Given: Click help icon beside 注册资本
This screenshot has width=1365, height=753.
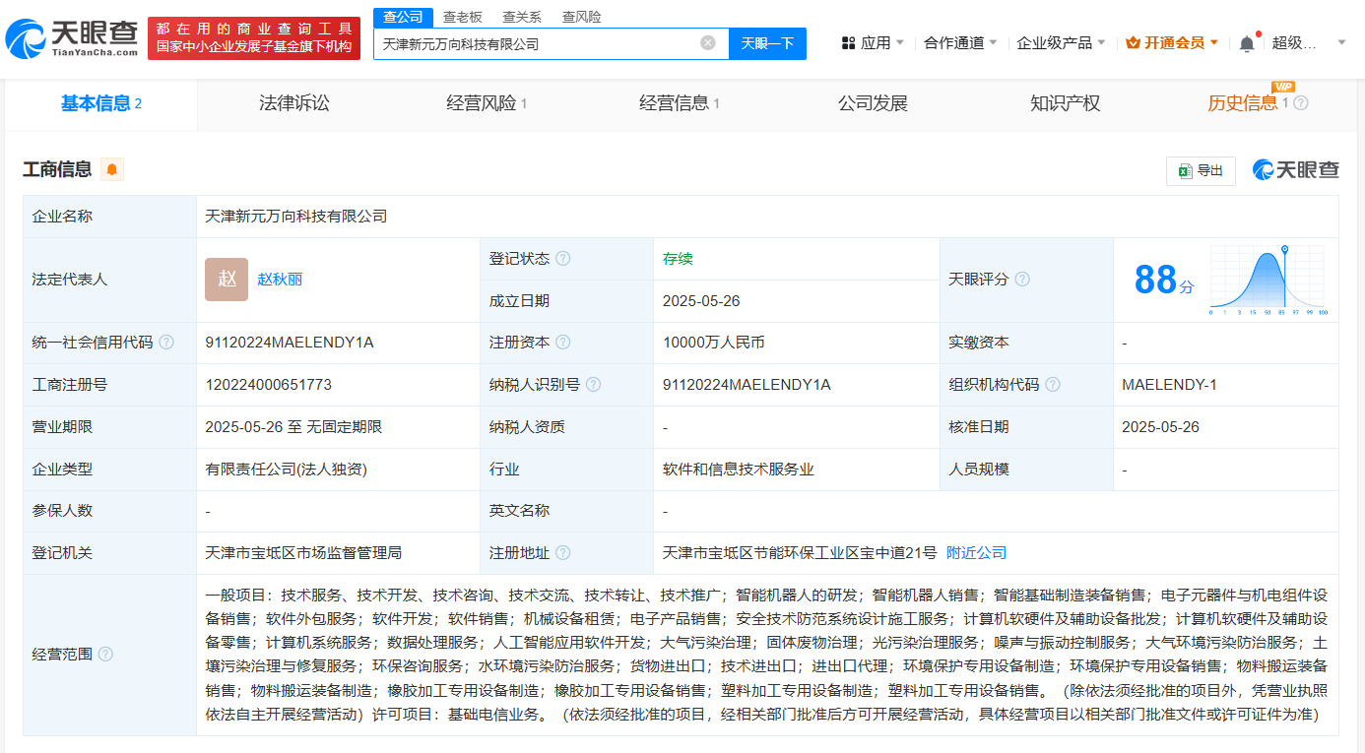Looking at the screenshot, I should pyautogui.click(x=562, y=343).
